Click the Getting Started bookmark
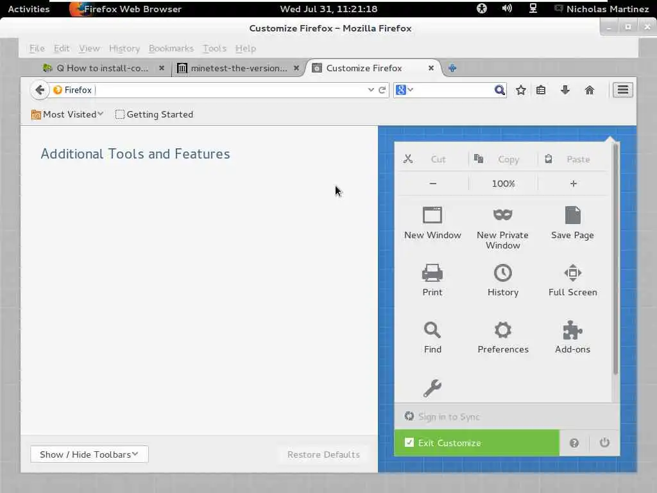This screenshot has width=657, height=493. pyautogui.click(x=154, y=114)
